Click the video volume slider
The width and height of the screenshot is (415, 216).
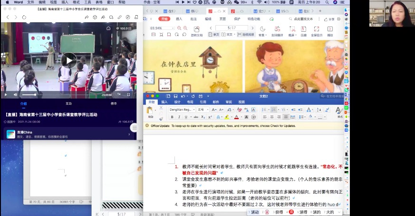tap(29, 94)
